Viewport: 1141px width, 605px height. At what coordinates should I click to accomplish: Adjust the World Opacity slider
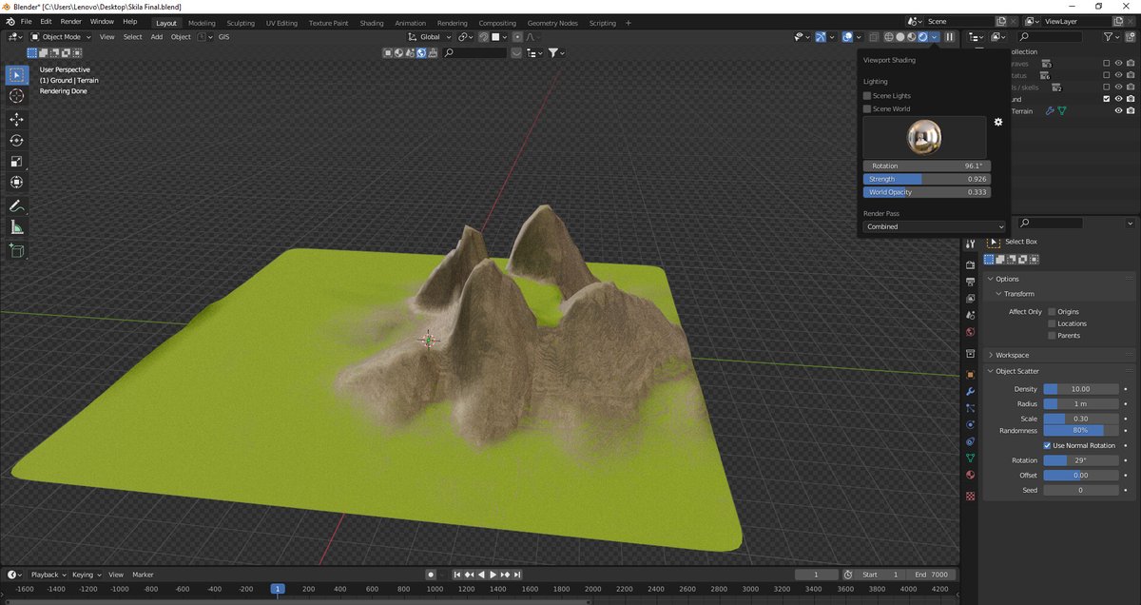pyautogui.click(x=927, y=192)
